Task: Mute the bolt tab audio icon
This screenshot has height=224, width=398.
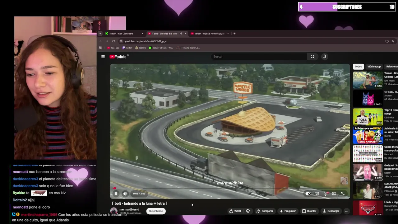Action: click(x=181, y=34)
